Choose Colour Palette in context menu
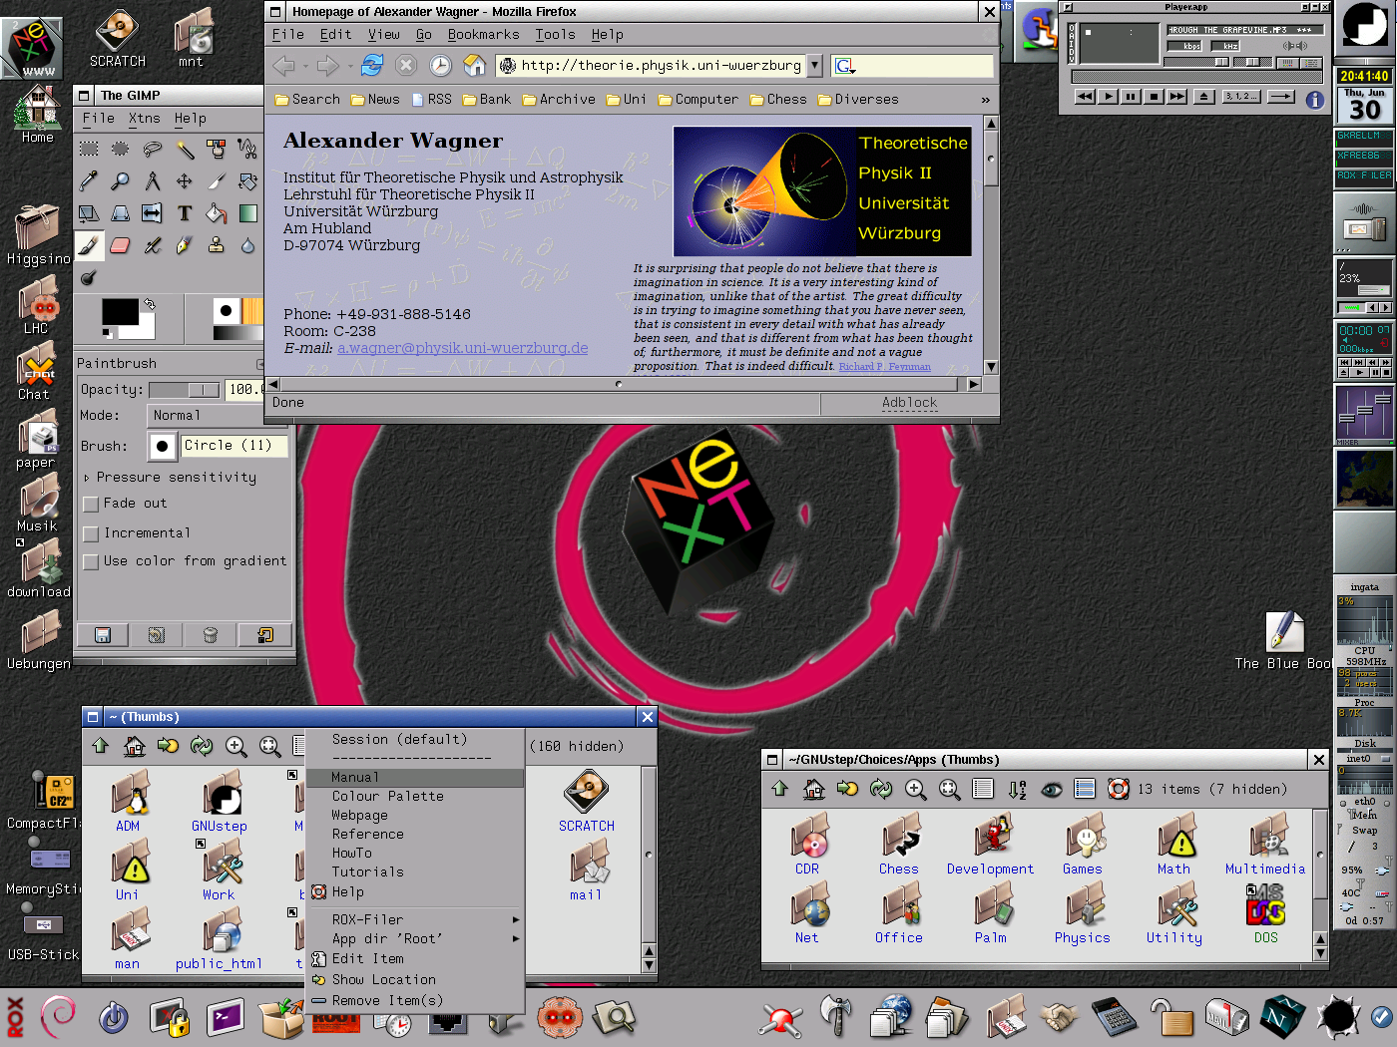The width and height of the screenshot is (1397, 1047). click(388, 797)
